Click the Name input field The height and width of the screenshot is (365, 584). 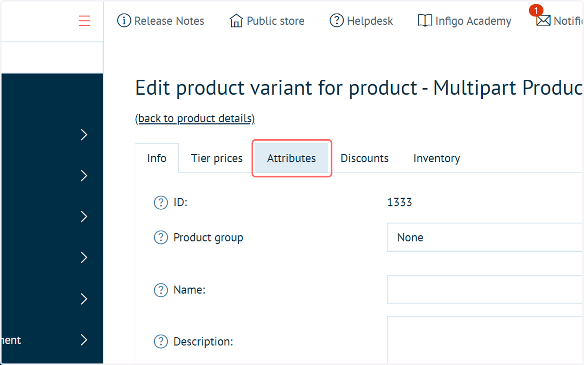485,290
